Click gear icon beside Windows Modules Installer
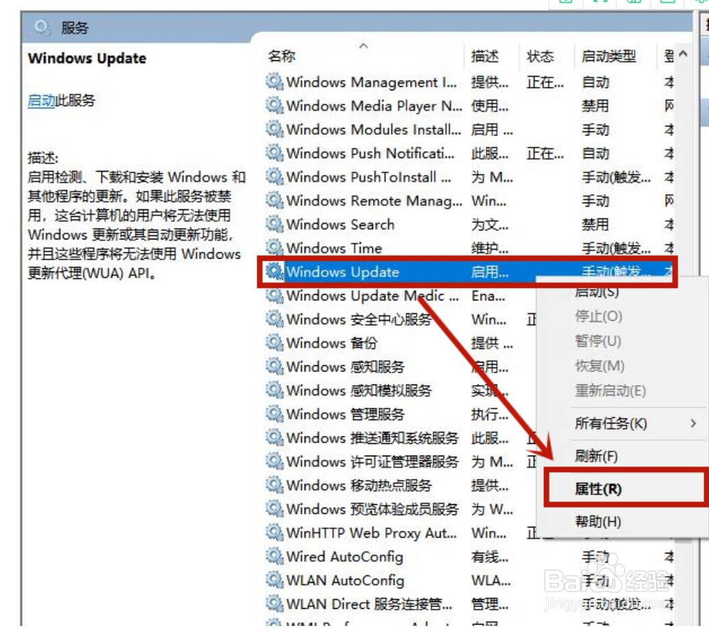The height and width of the screenshot is (628, 709). 274,129
